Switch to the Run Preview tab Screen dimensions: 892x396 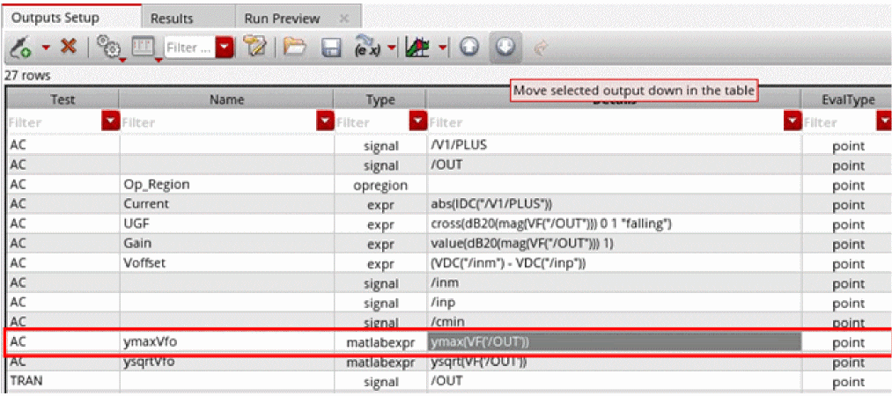[x=282, y=18]
